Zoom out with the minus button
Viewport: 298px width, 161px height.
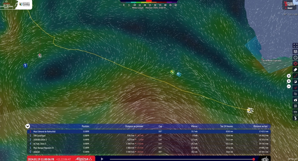pyautogui.click(x=289, y=86)
